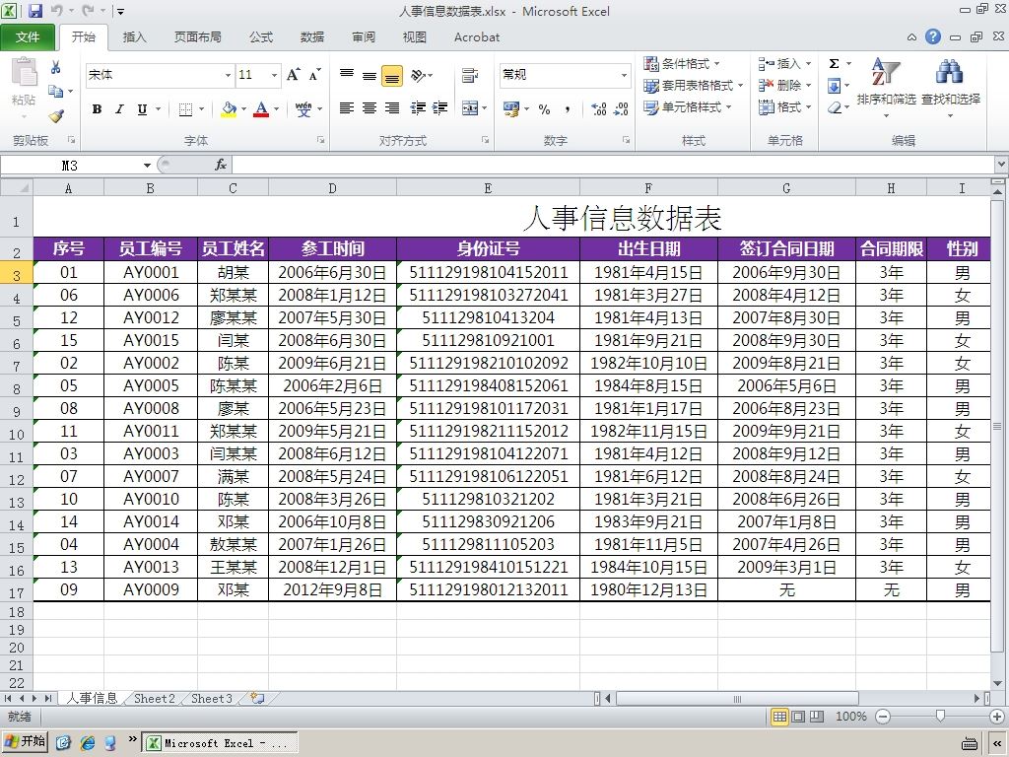Click the AutoSum sigma icon
The image size is (1009, 757).
[834, 63]
